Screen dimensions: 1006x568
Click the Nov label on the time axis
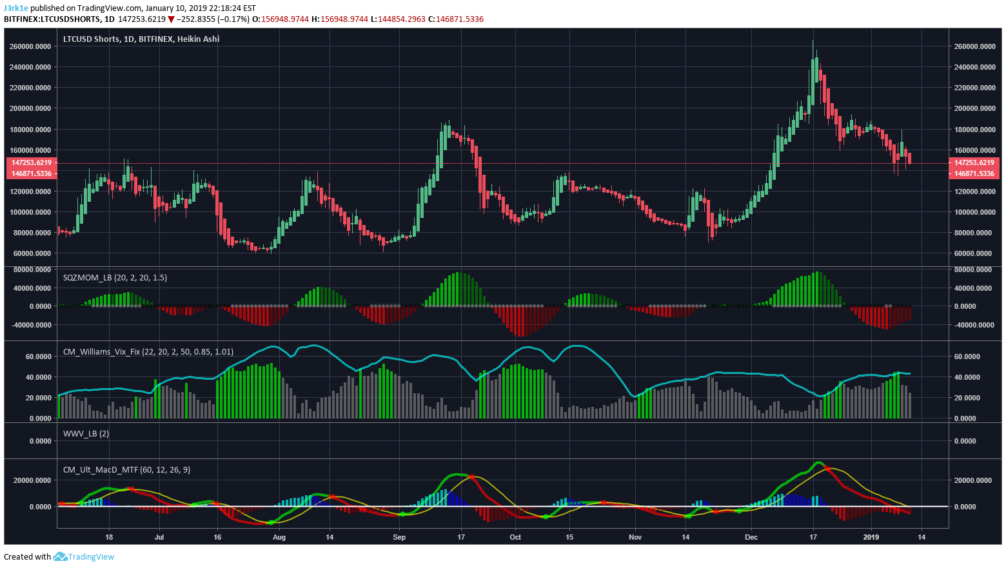[x=635, y=537]
